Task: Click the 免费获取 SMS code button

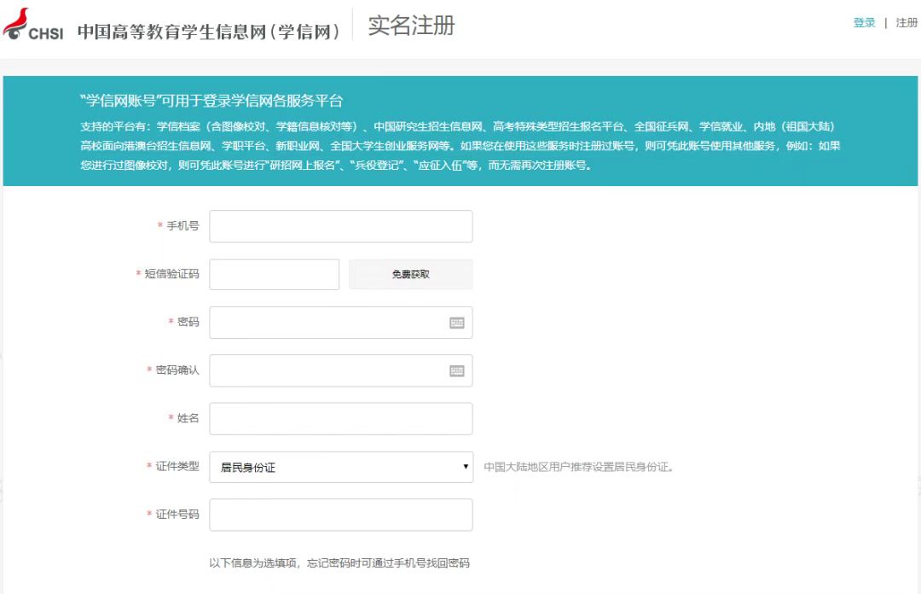Action: tap(410, 273)
